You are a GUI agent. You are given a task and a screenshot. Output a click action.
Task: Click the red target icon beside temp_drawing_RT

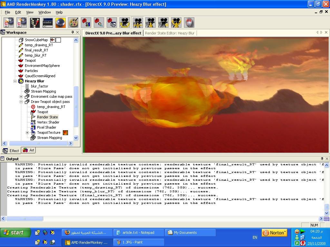(33, 107)
